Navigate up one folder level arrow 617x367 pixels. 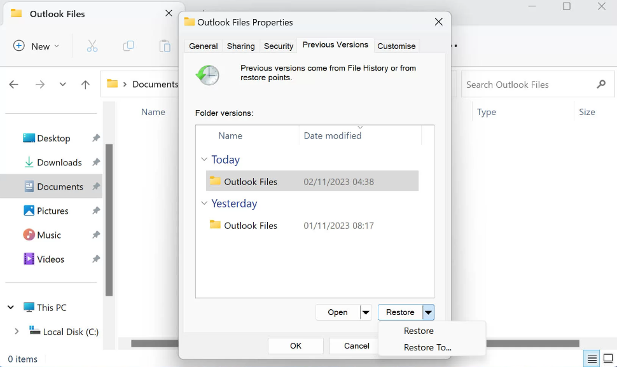pos(86,85)
